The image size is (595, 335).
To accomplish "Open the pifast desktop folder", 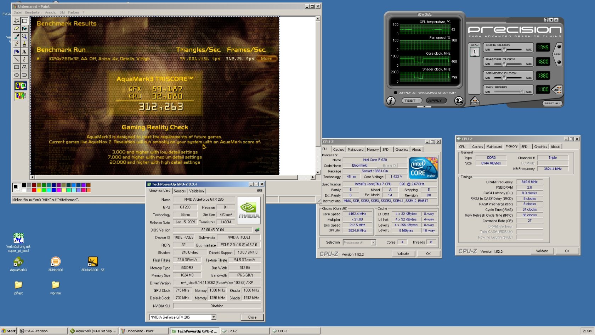I will click(18, 288).
